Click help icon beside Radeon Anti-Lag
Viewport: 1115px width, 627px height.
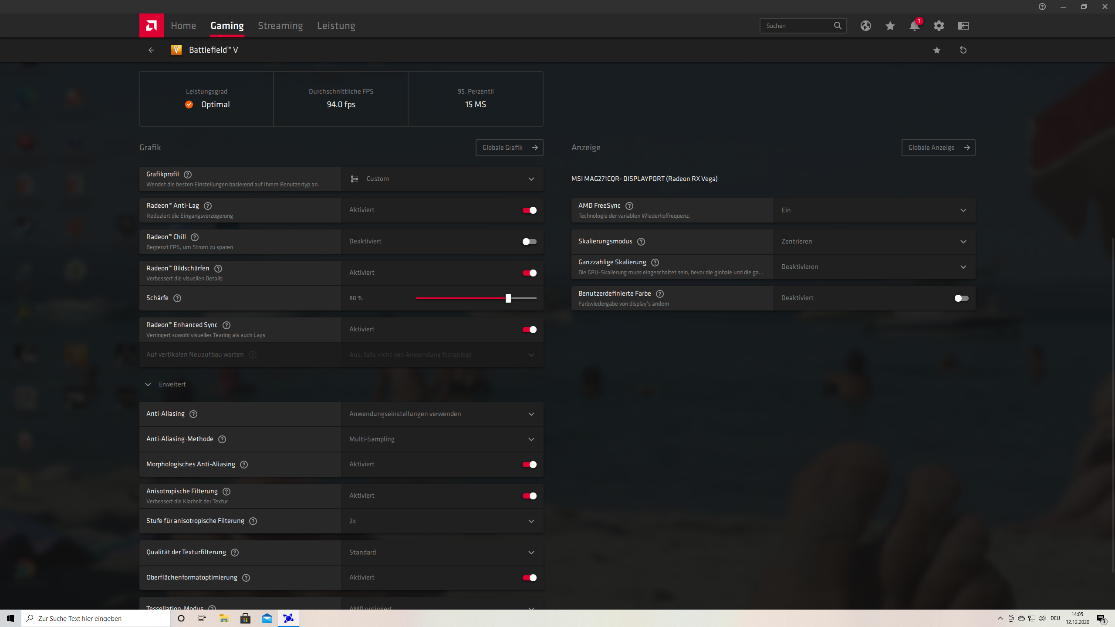(x=208, y=206)
